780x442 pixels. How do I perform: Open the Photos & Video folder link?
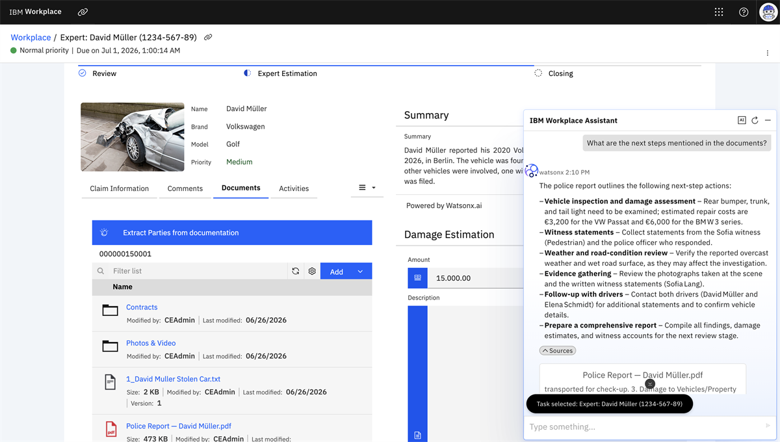(x=151, y=343)
